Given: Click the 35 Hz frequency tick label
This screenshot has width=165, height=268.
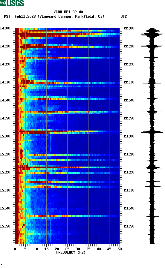Looking at the screenshot, I should tap(88, 249).
